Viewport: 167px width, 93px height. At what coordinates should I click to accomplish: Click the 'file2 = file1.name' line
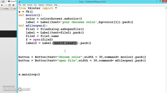tap(42, 36)
